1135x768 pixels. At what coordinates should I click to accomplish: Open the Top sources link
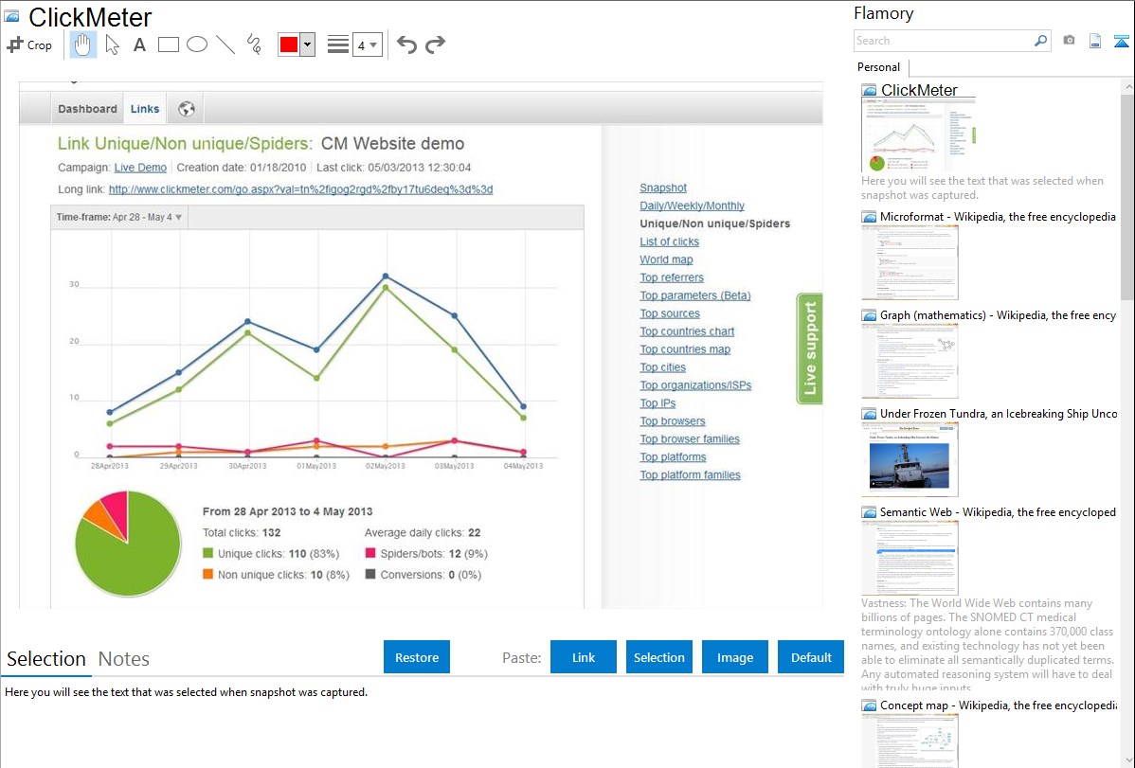tap(670, 313)
